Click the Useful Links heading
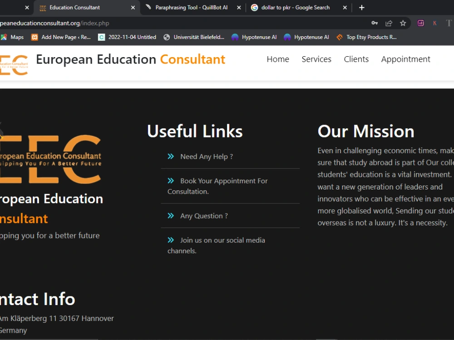Screen dimensions: 454x340 (195, 131)
